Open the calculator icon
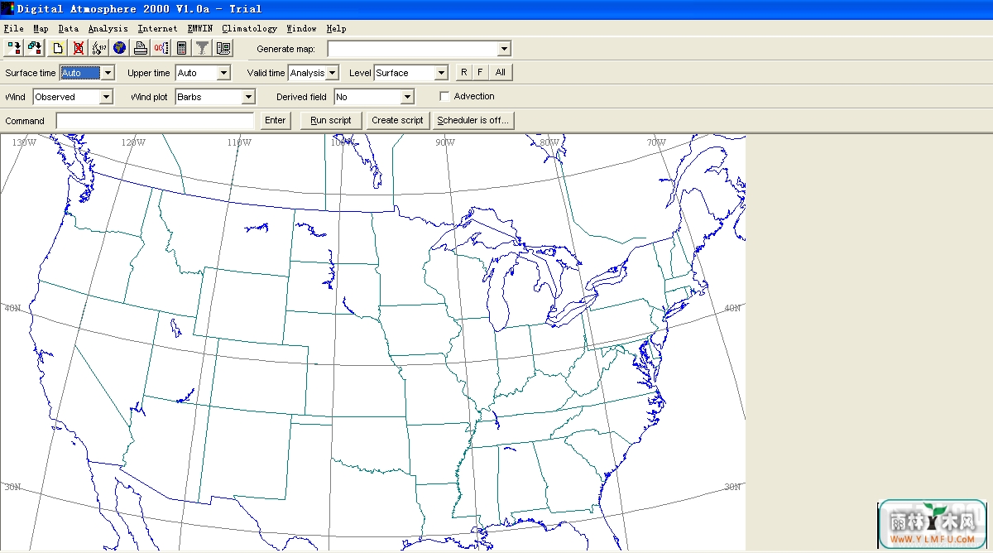 182,48
